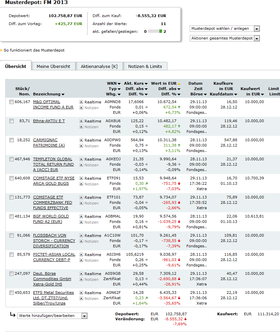Sort by Typ column arrow
This screenshot has width=280, height=332.
(x=119, y=89)
